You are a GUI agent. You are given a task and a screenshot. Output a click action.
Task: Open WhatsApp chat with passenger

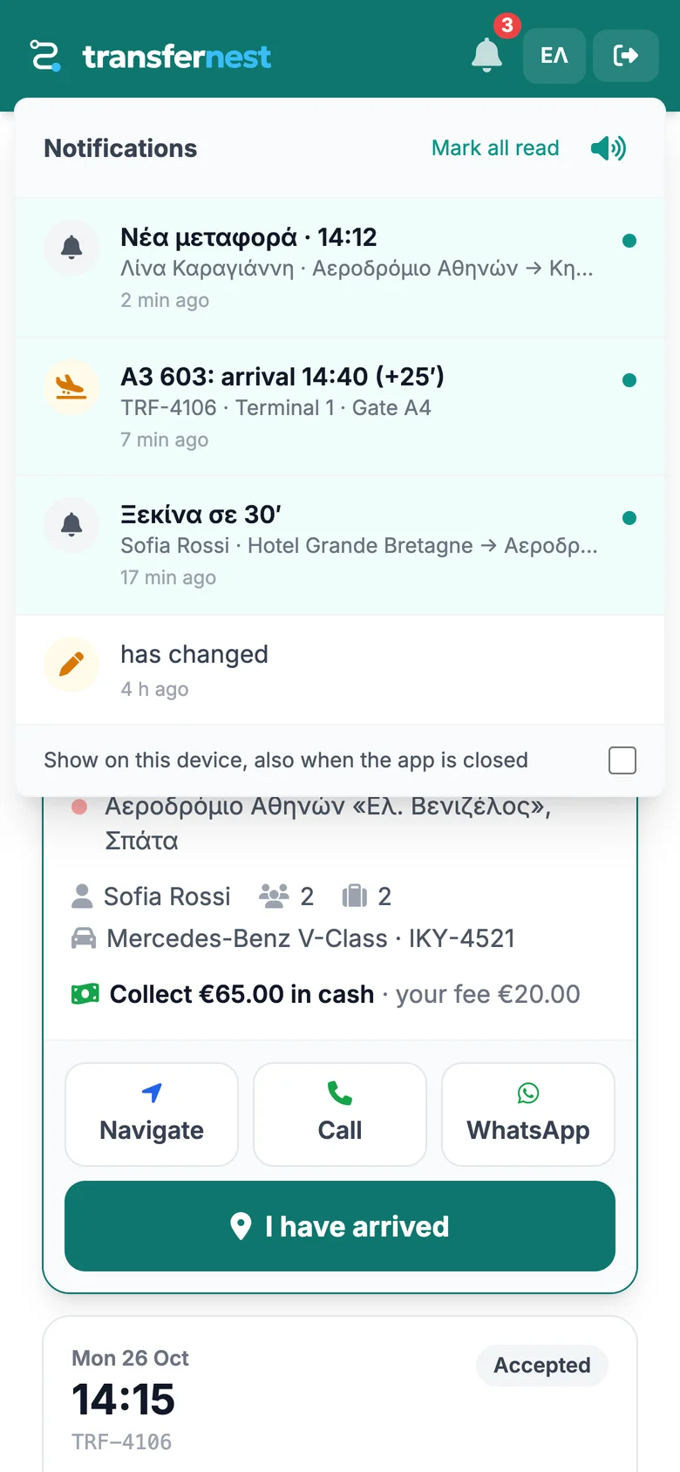pyautogui.click(x=528, y=1114)
